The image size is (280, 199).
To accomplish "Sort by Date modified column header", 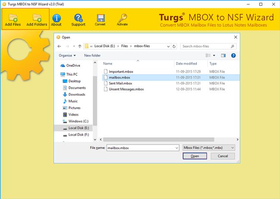I will (x=187, y=63).
